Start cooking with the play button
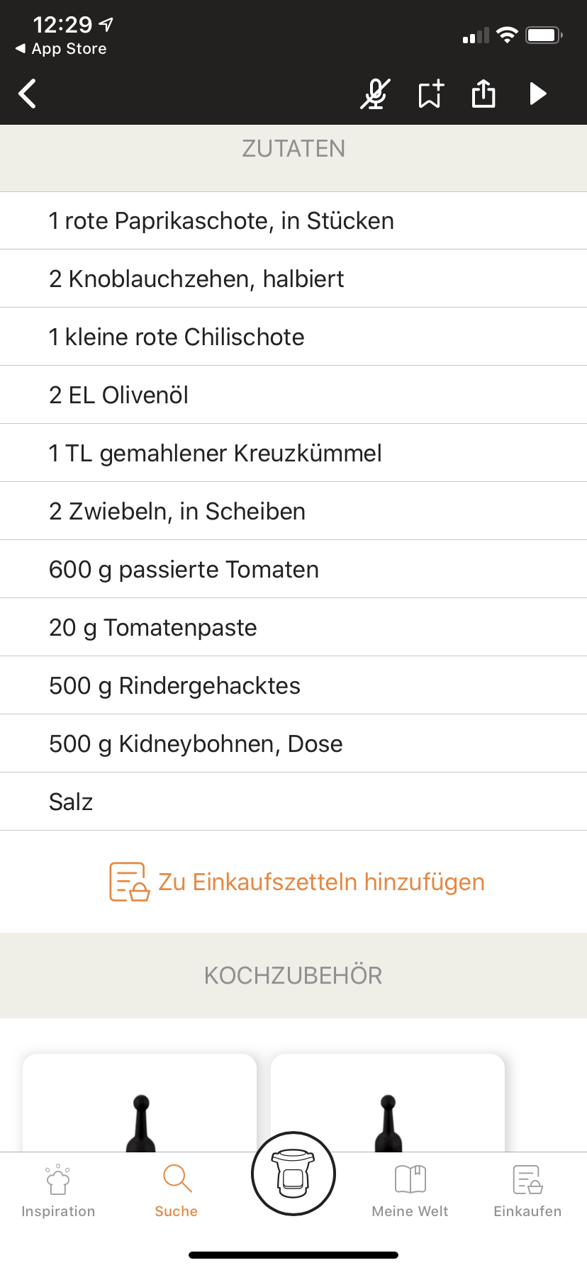 point(538,94)
